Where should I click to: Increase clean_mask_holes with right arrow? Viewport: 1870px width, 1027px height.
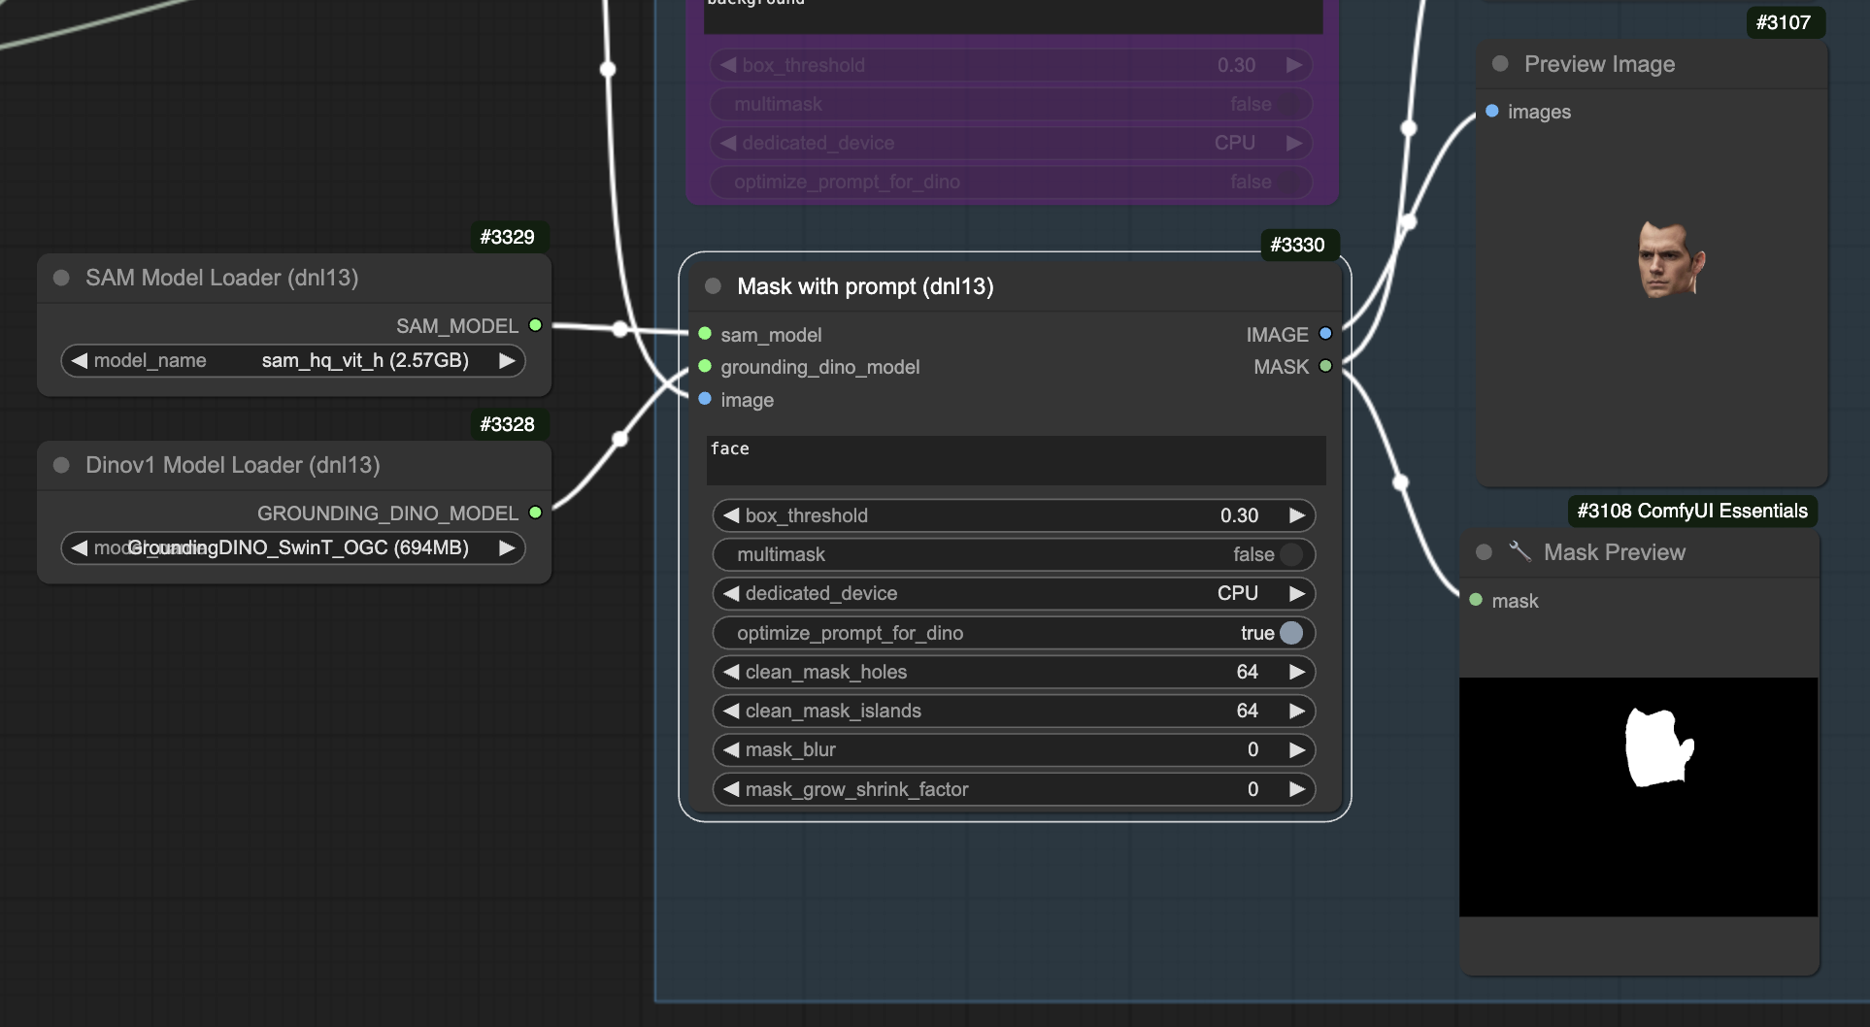pos(1297,672)
